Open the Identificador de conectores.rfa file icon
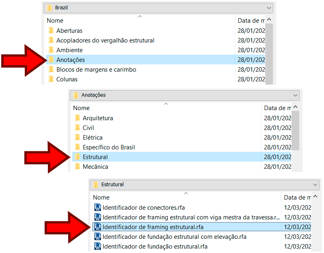The width and height of the screenshot is (324, 253). pyautogui.click(x=97, y=208)
